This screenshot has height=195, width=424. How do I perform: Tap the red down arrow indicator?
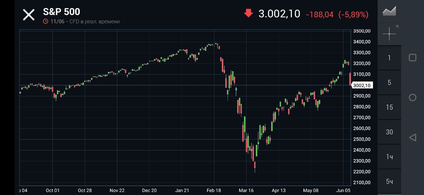[248, 14]
